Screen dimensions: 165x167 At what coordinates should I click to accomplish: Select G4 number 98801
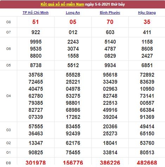[73, 103]
